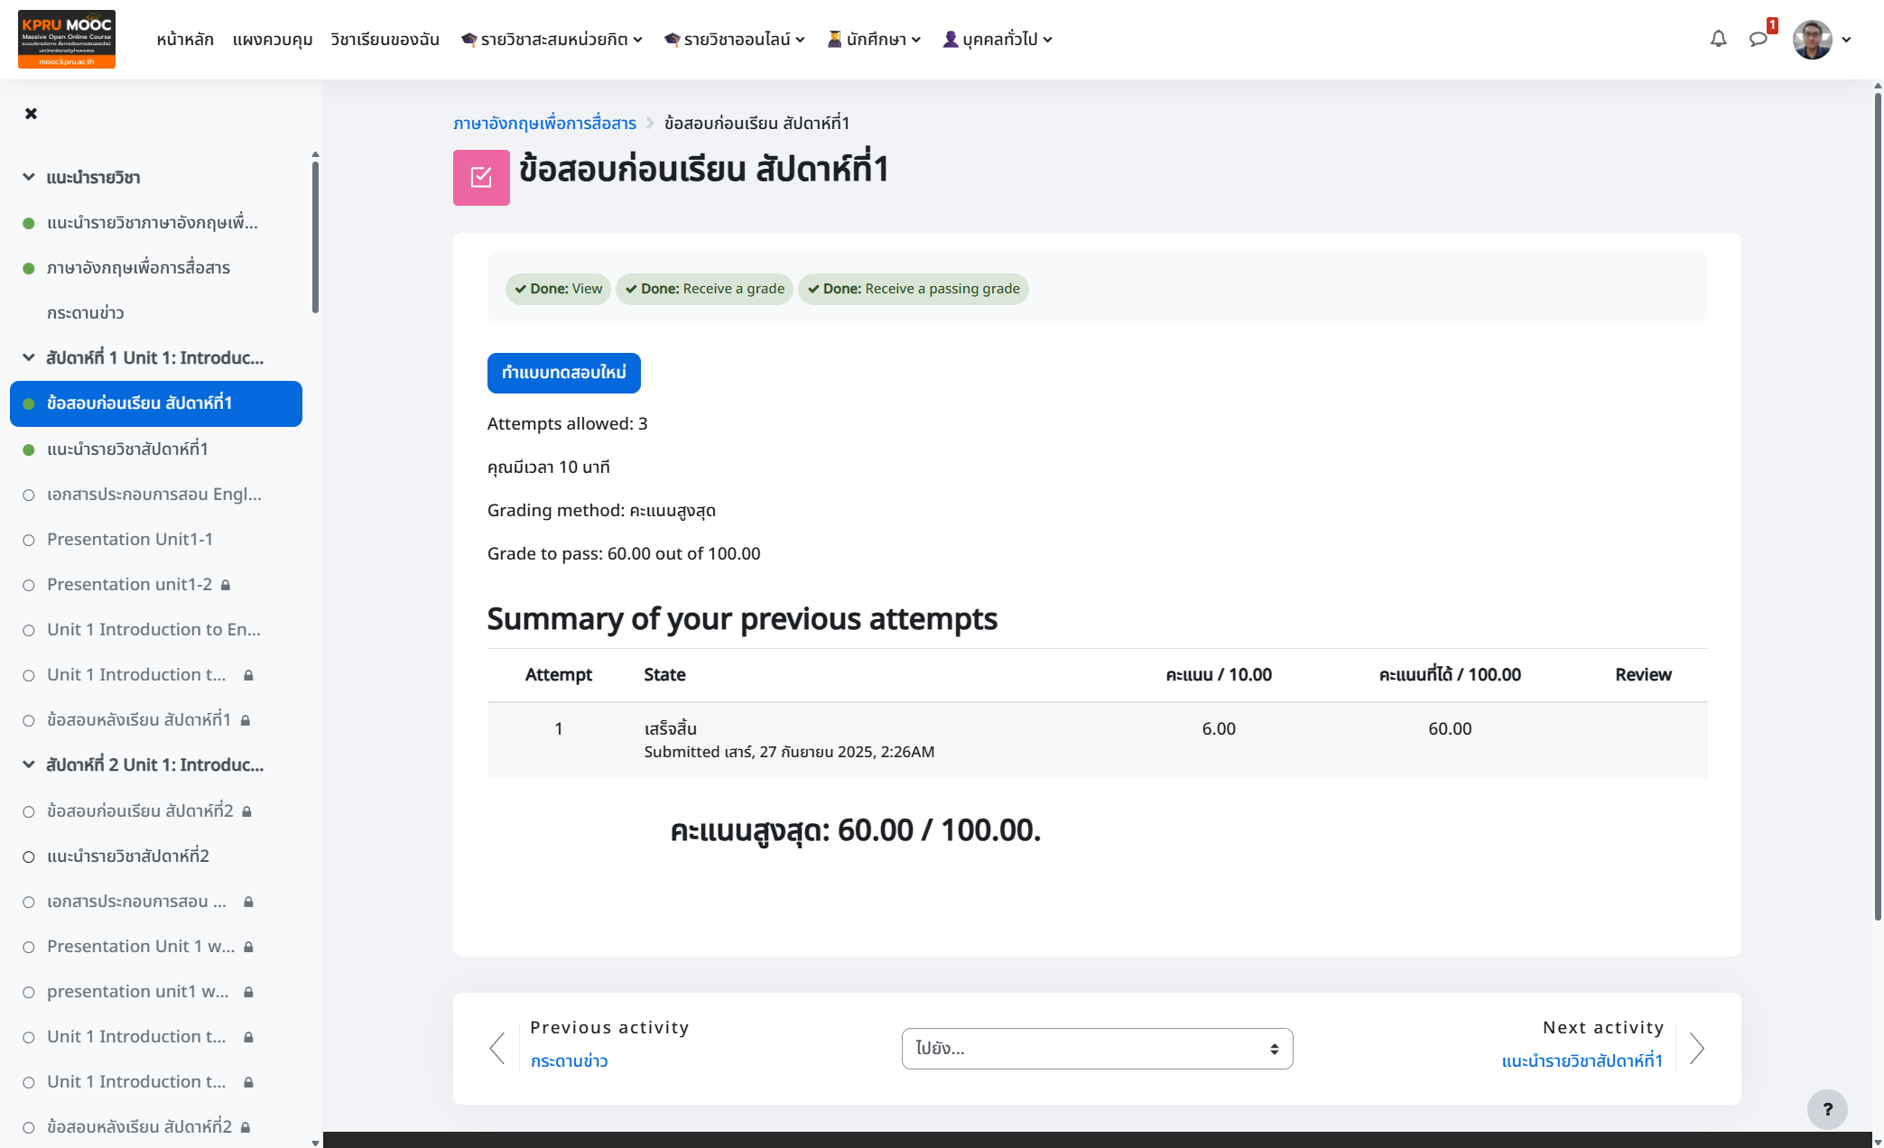Viewport: 1884px width, 1148px height.
Task: Open วิชาเรียนของฉัน in top navigation
Action: pos(385,39)
